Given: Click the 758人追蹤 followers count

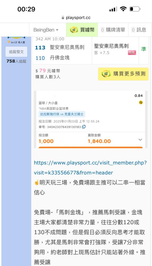Looking at the screenshot, I should (16, 61).
